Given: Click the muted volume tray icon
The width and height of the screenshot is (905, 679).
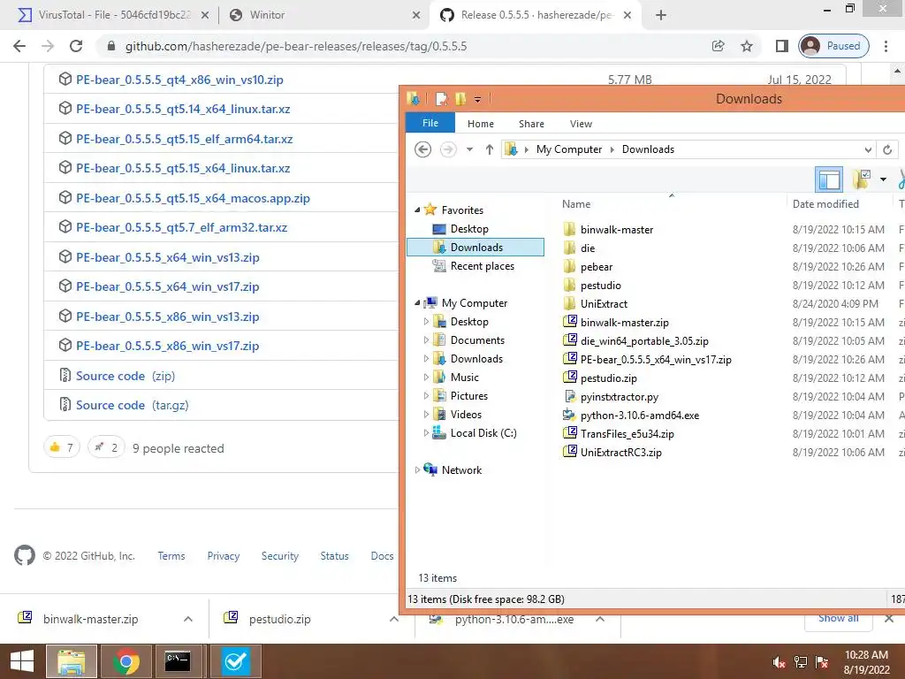Looking at the screenshot, I should [779, 662].
